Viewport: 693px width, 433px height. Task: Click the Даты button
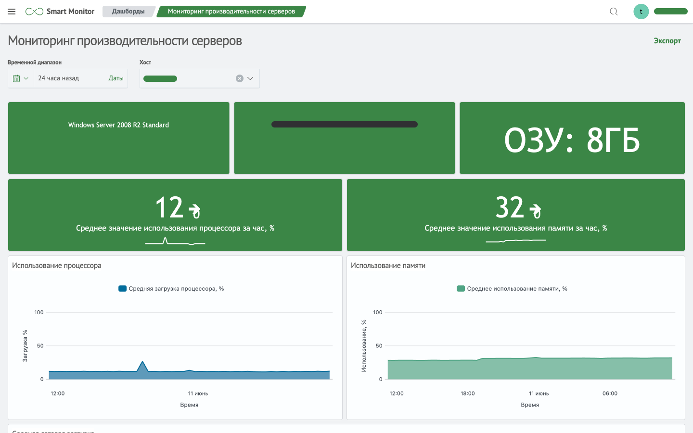point(116,78)
